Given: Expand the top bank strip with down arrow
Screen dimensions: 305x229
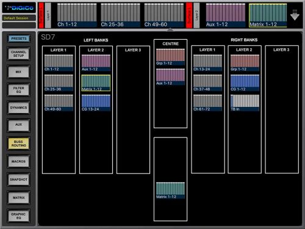Looking at the screenshot, I should pos(295,15).
